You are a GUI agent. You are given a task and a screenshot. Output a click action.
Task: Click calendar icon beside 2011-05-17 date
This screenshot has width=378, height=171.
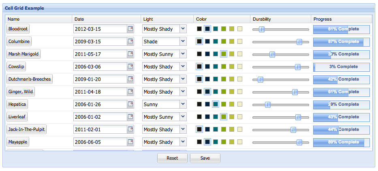130,54
